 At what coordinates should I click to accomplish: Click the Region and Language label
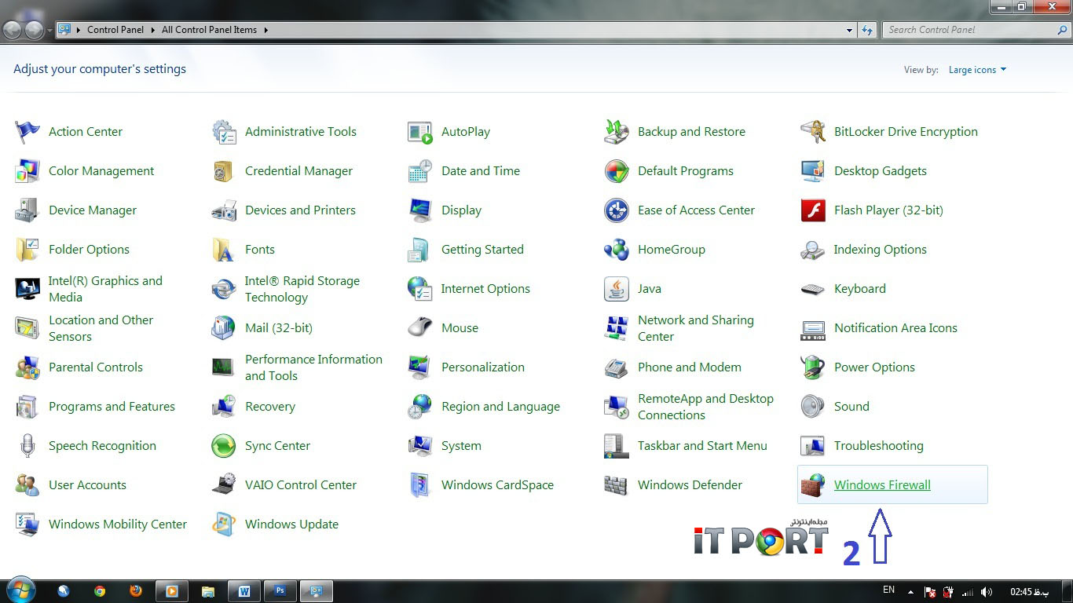[500, 407]
